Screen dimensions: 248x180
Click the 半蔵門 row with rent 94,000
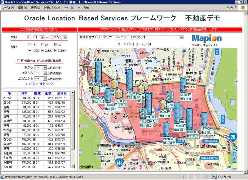point(37,121)
